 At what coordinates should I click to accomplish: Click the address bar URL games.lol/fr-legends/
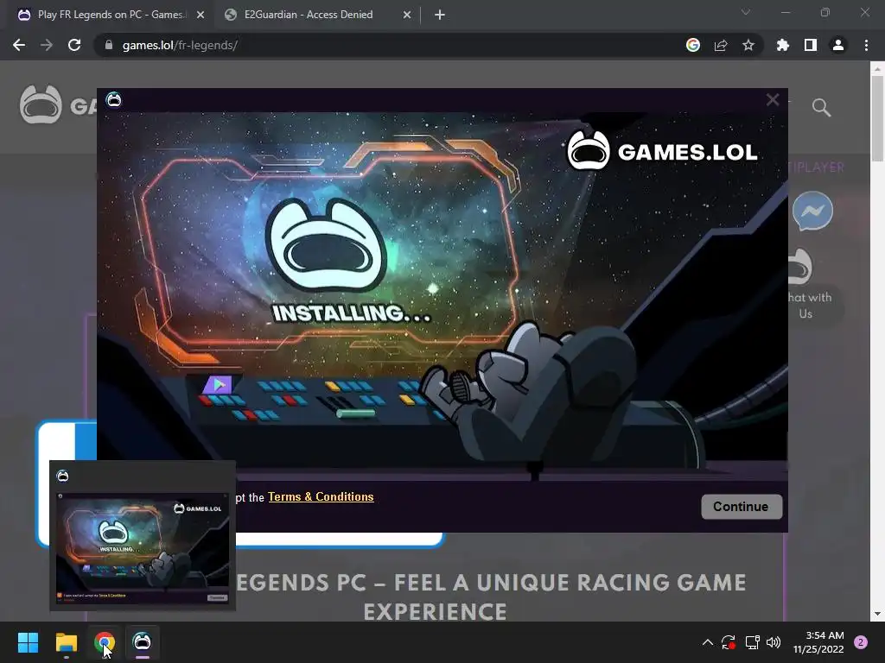point(180,45)
